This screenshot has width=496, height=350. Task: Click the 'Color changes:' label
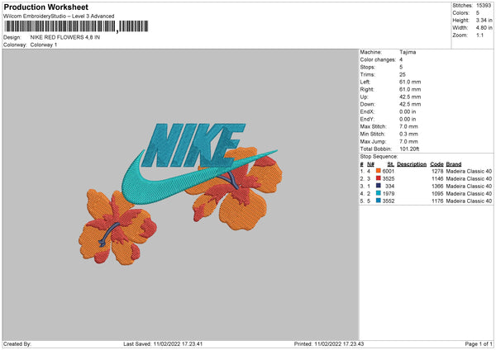pos(378,59)
